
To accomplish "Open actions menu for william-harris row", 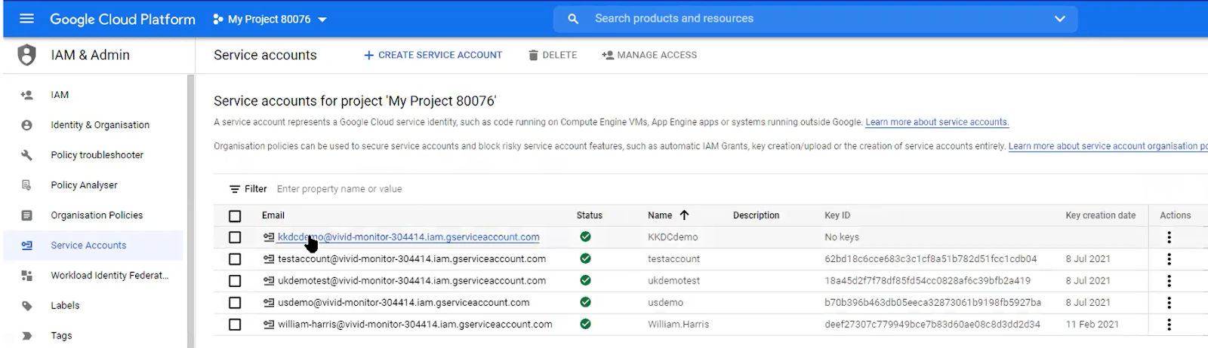I will (x=1169, y=325).
